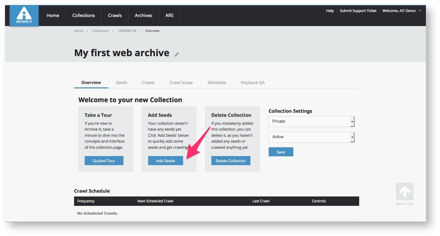Image resolution: width=440 pixels, height=236 pixels.
Task: Click the Back to Top arrow icon
Action: tap(404, 191)
